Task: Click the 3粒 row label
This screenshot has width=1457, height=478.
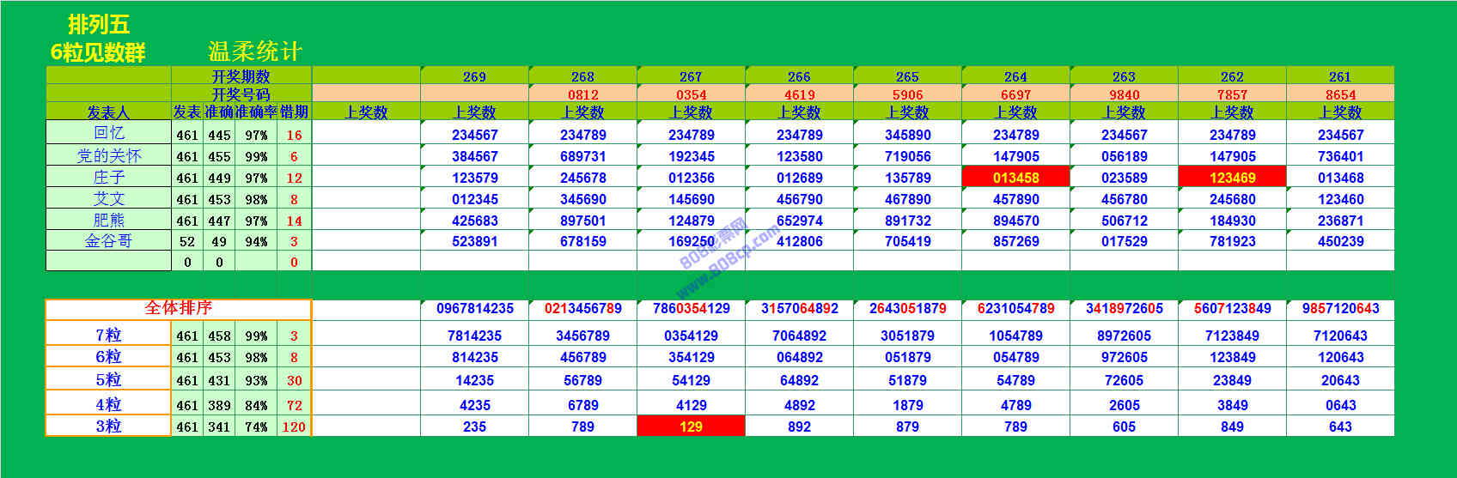Action: (108, 427)
